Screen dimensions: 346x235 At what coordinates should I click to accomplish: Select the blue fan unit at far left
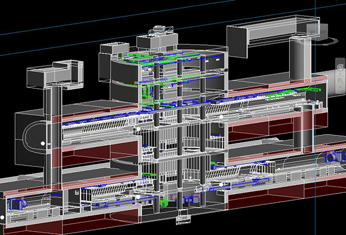tap(16, 204)
